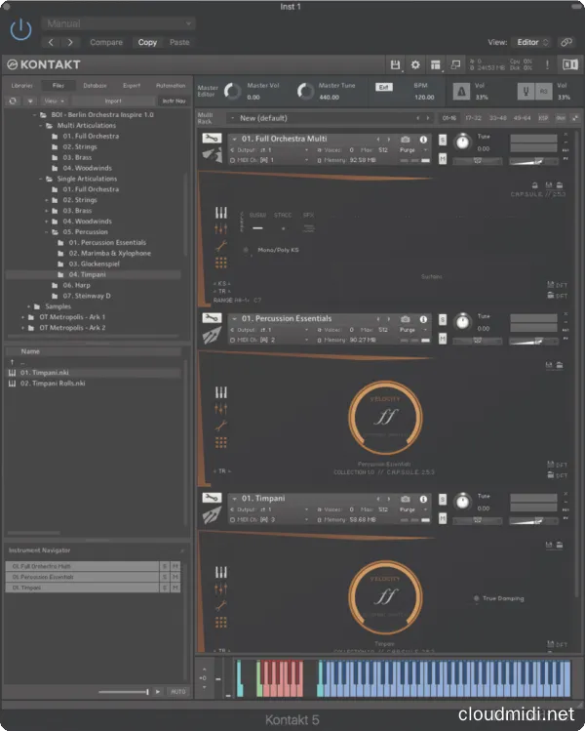
Task: Click the exclamation panic button
Action: pos(547,64)
